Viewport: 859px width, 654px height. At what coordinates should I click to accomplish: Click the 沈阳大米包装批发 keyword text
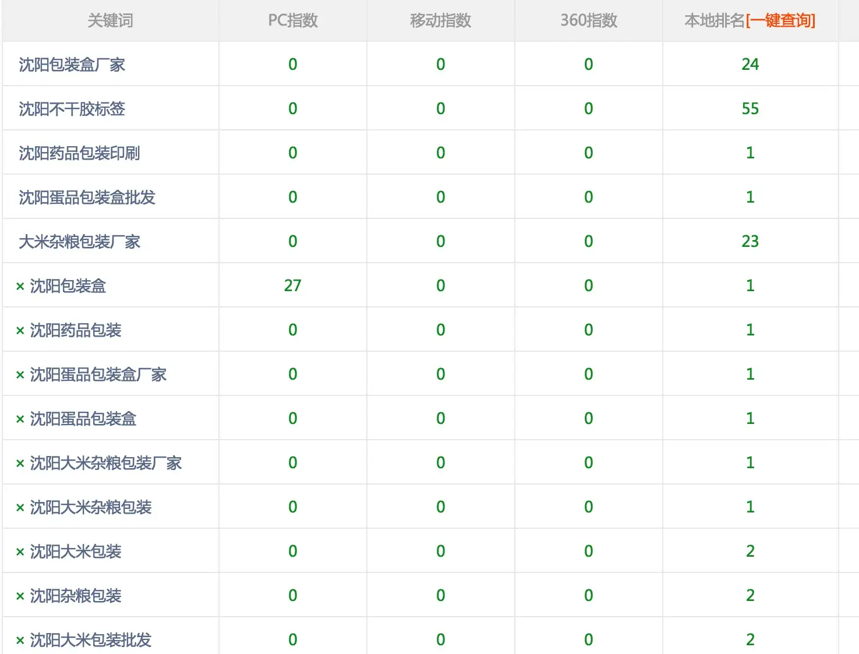tap(90, 639)
